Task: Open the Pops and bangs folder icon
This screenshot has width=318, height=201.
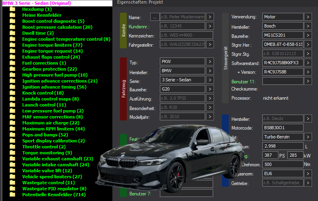Action: (x=13, y=135)
